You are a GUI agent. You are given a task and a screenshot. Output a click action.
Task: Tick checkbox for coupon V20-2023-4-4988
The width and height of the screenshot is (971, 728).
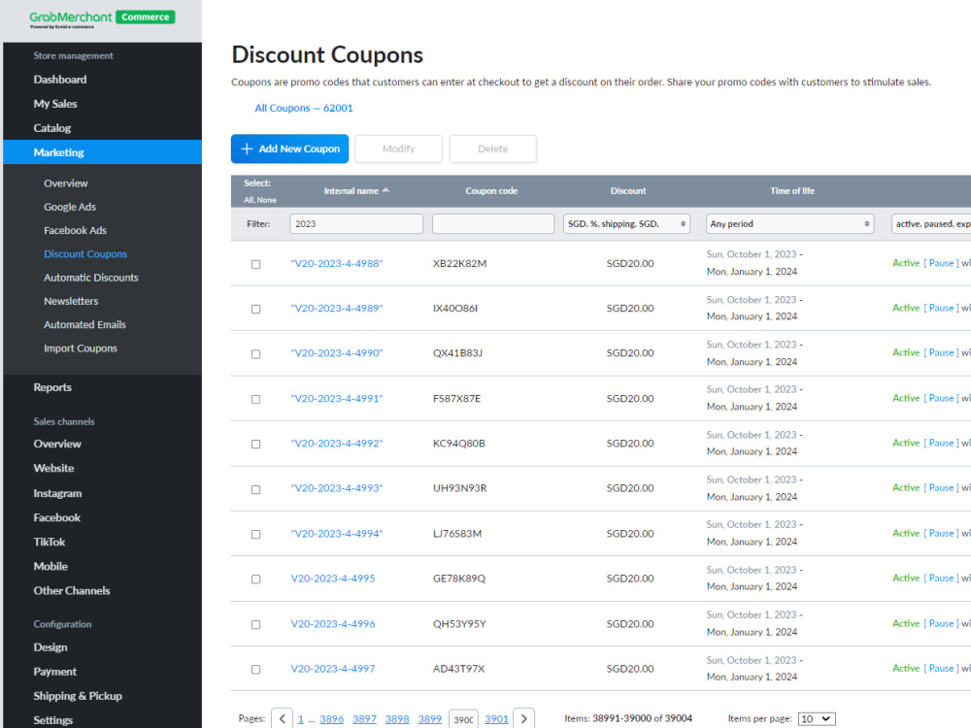point(255,264)
